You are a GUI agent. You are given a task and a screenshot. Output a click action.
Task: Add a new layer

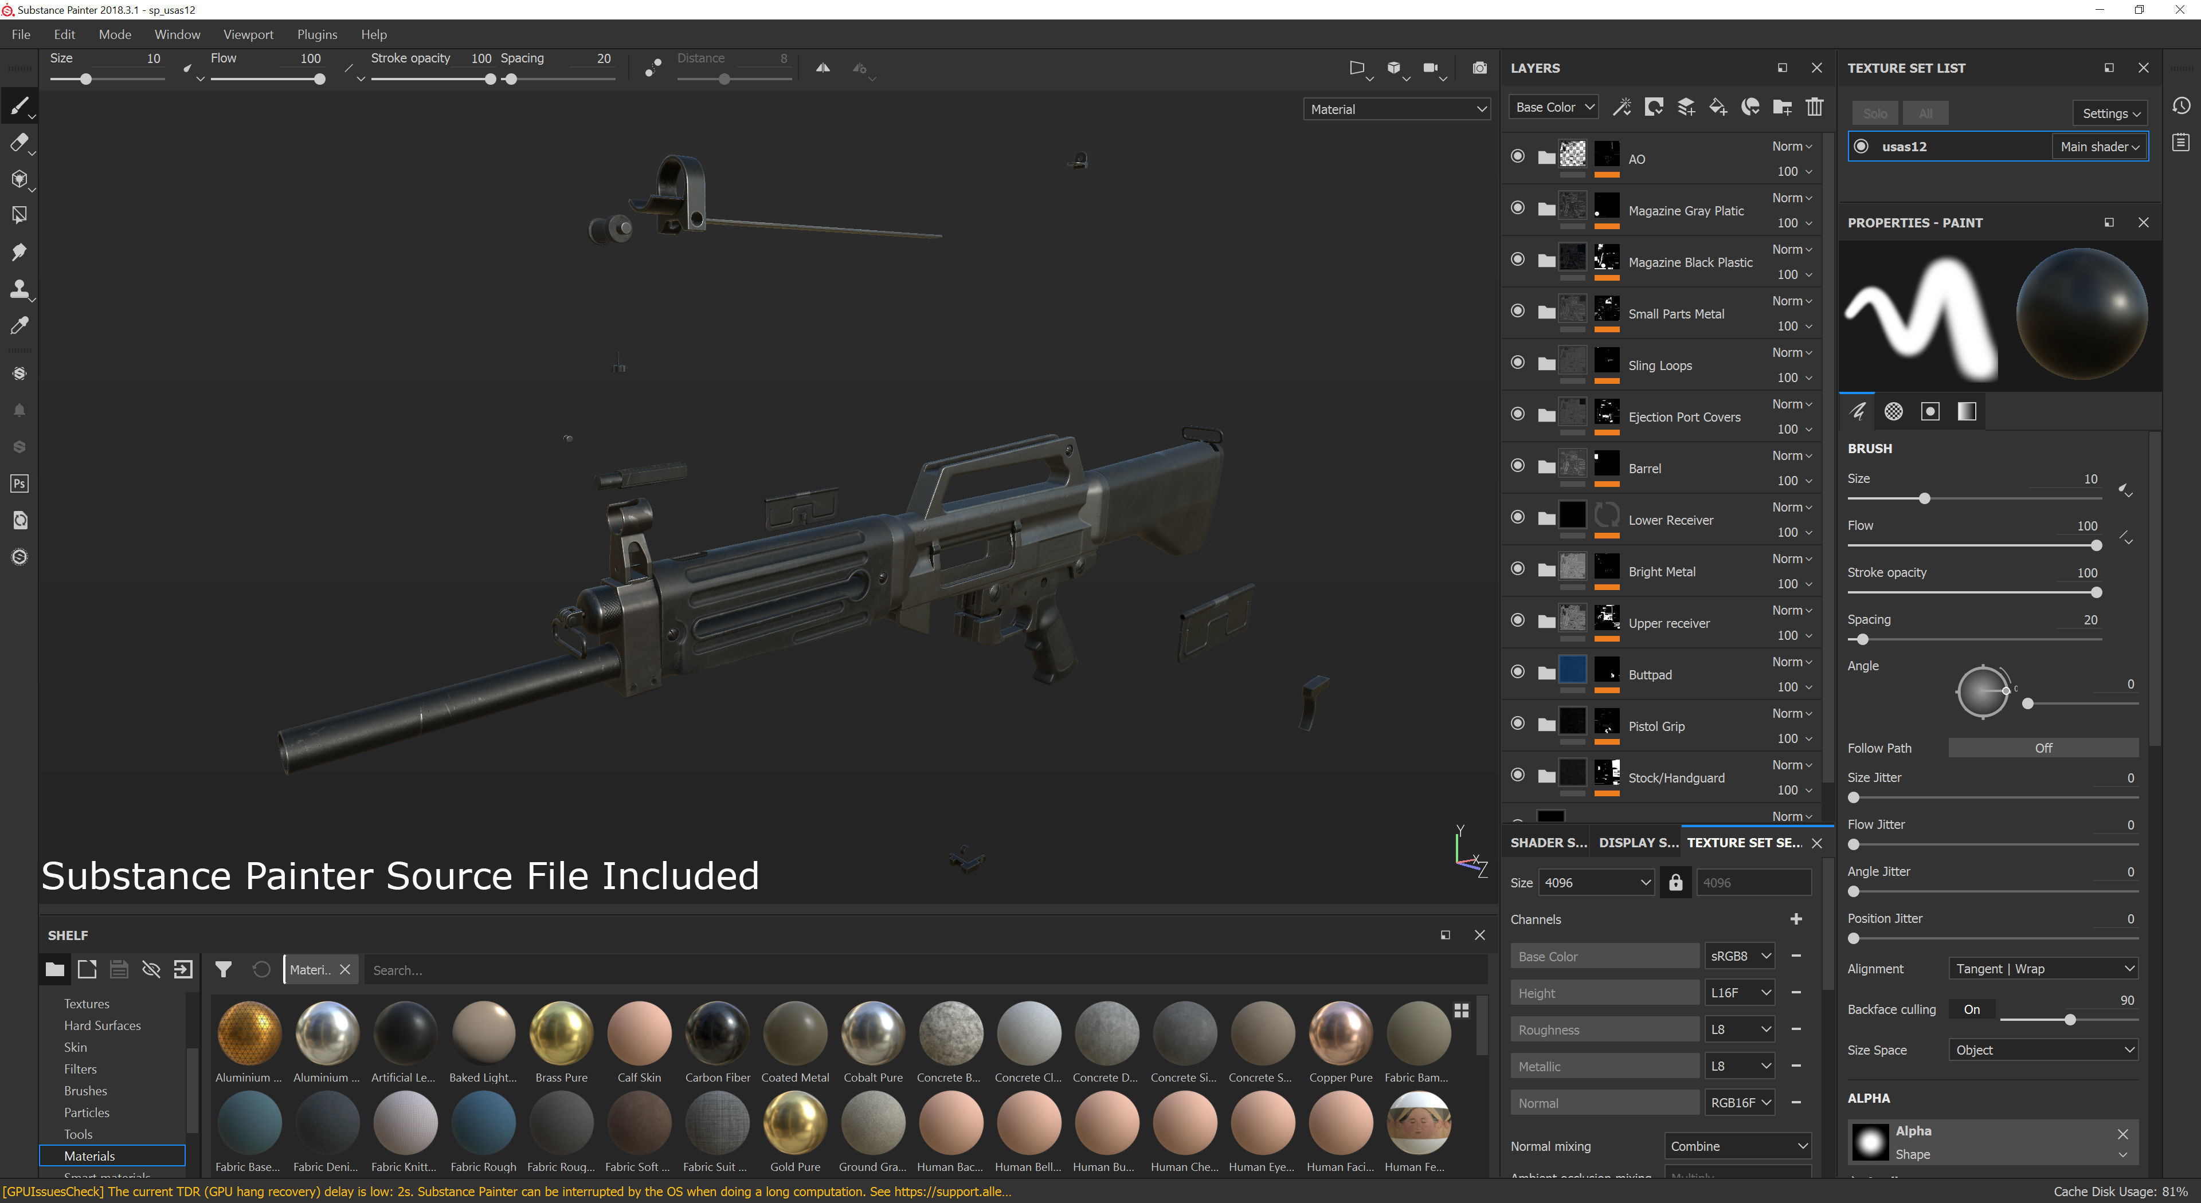[1686, 107]
